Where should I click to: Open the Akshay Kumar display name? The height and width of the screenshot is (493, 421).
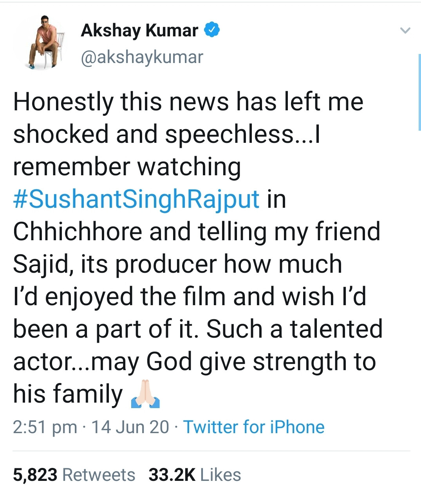coord(139,31)
